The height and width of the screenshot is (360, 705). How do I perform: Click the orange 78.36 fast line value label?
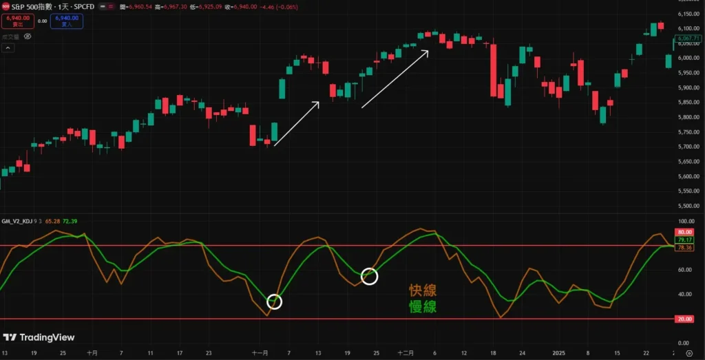point(684,247)
